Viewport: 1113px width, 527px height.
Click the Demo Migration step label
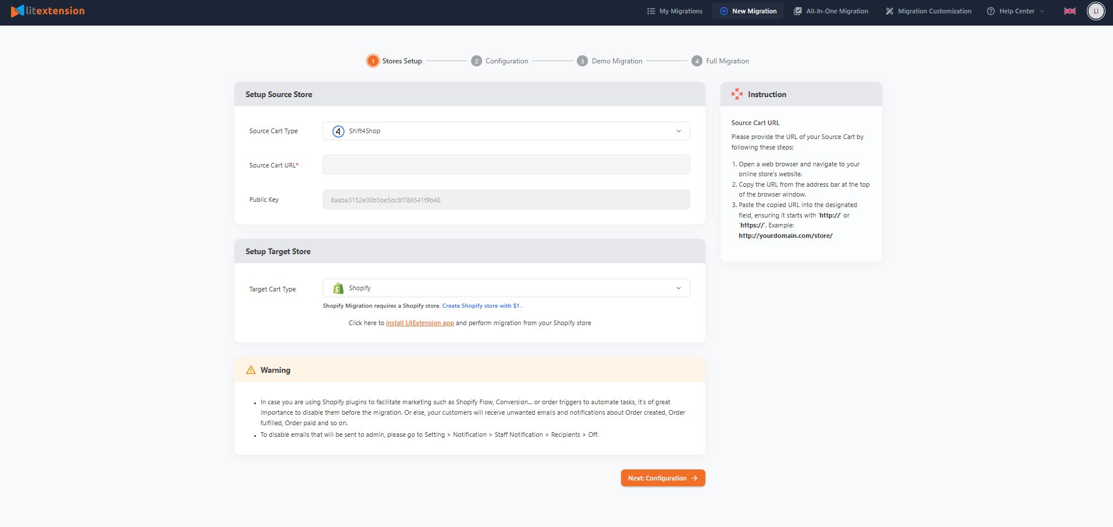pos(617,61)
